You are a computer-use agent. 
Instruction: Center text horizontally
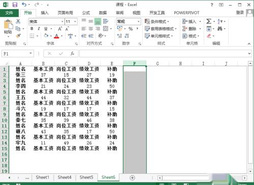[x=91, y=29]
